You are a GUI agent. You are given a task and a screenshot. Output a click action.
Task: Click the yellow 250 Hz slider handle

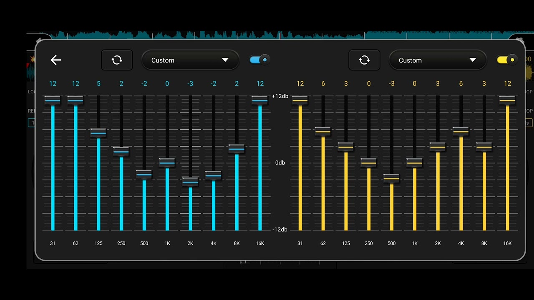click(369, 162)
